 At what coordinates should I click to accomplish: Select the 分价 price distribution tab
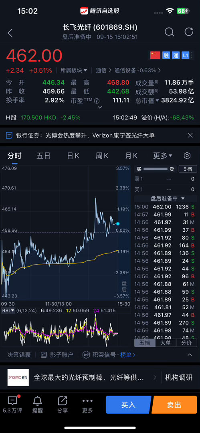pyautogui.click(x=187, y=343)
